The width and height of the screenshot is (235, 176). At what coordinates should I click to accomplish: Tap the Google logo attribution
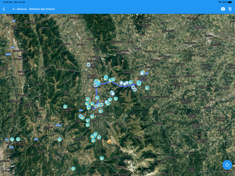(x=6, y=170)
